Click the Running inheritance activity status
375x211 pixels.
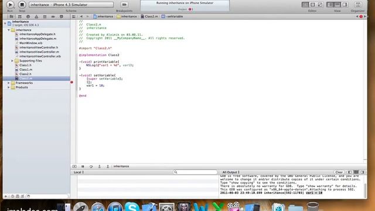185,3
